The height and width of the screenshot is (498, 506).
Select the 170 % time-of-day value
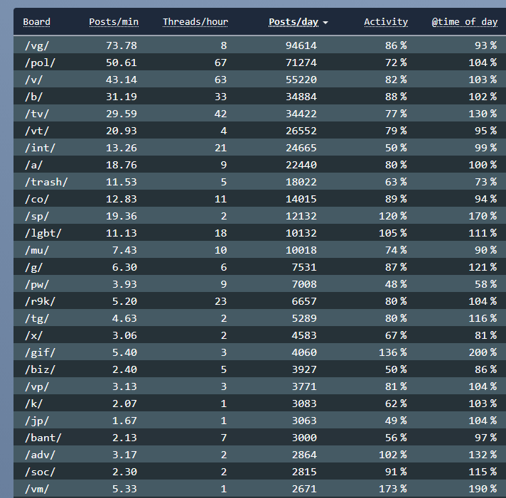[x=483, y=216]
